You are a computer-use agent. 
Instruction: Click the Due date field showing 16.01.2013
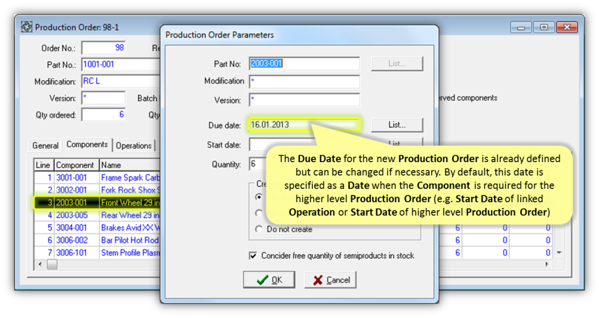304,125
